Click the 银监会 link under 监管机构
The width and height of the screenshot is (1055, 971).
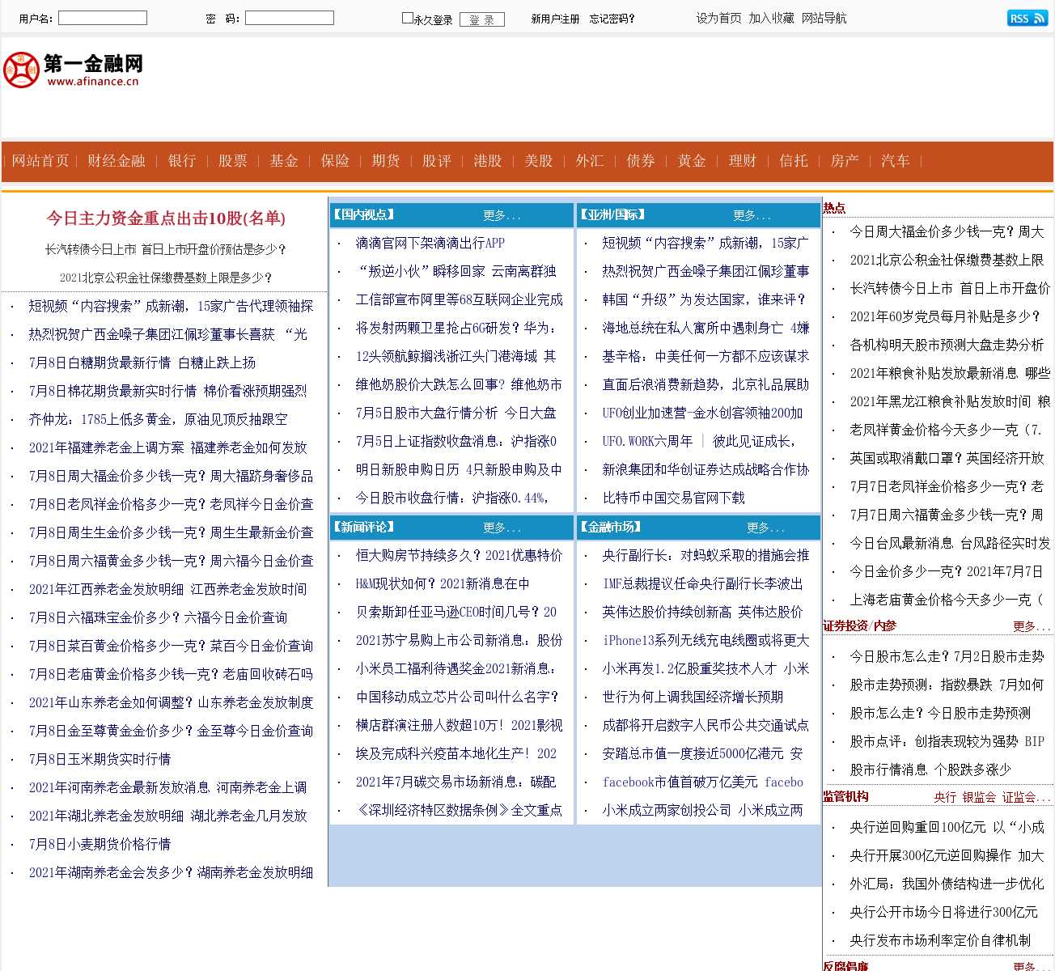tap(979, 797)
